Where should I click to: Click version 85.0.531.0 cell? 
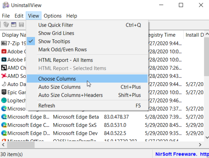tap(115, 125)
